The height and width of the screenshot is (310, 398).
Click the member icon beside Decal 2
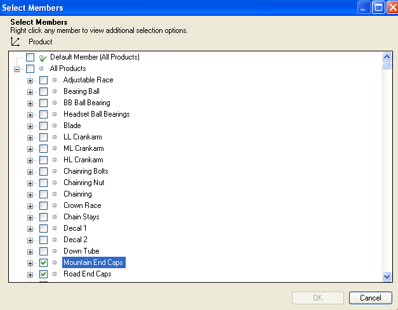55,240
